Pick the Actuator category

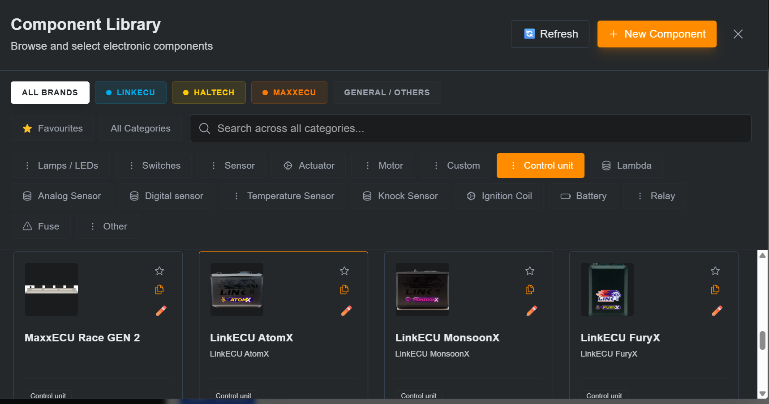(x=309, y=166)
